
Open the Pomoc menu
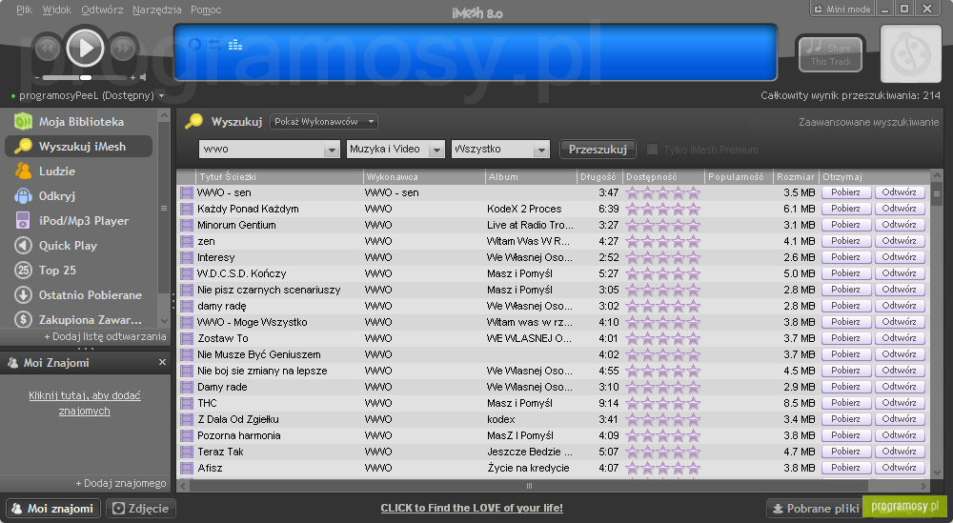pyautogui.click(x=206, y=10)
